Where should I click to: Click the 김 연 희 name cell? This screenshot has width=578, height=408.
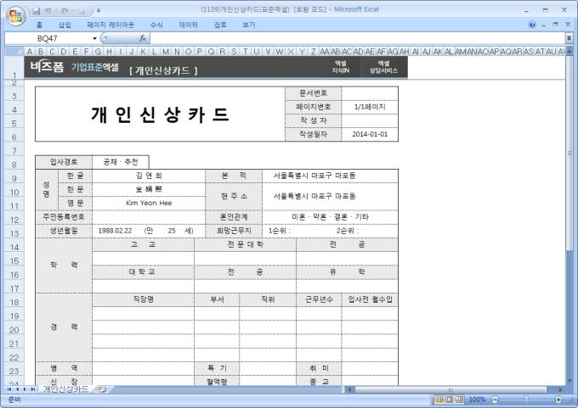tap(149, 176)
